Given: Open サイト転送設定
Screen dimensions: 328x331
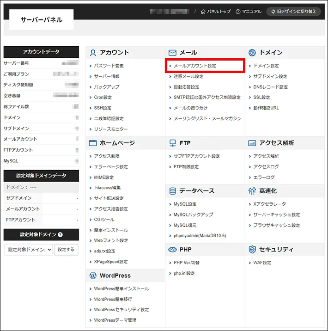Looking at the screenshot, I should [x=109, y=198].
